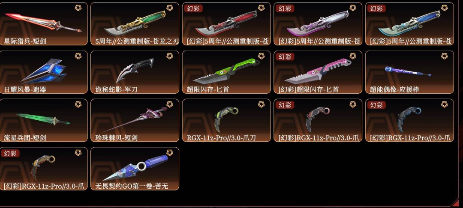Click the hexagon icon on green 超限闪存-匕首 card
463x208 pixels.
[x=262, y=56]
